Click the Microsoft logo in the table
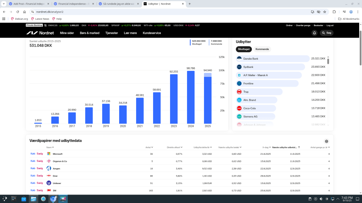 [x=49, y=154]
